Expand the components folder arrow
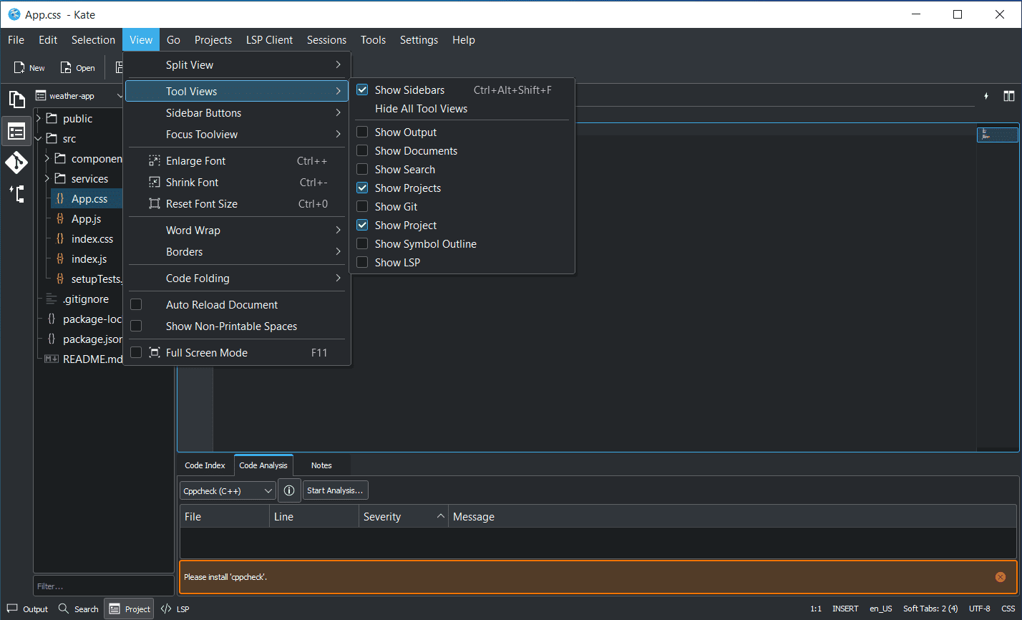 [x=47, y=159]
